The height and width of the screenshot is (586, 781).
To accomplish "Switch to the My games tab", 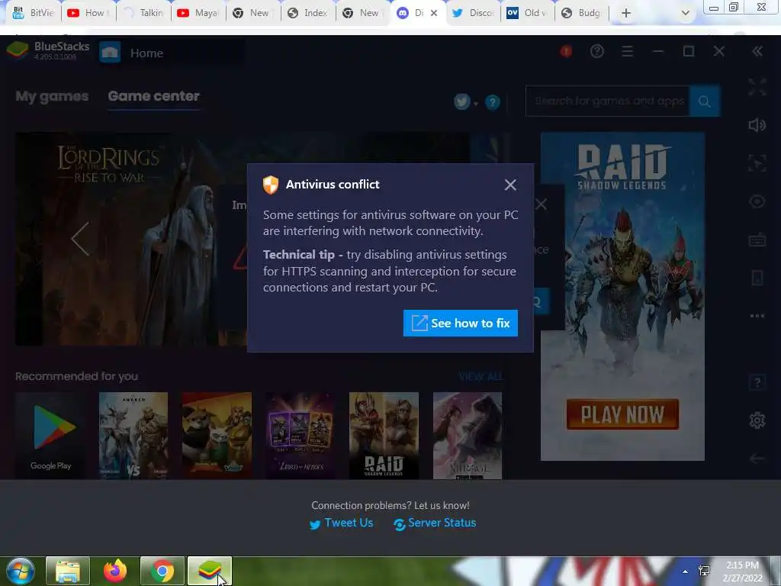I will pos(52,96).
